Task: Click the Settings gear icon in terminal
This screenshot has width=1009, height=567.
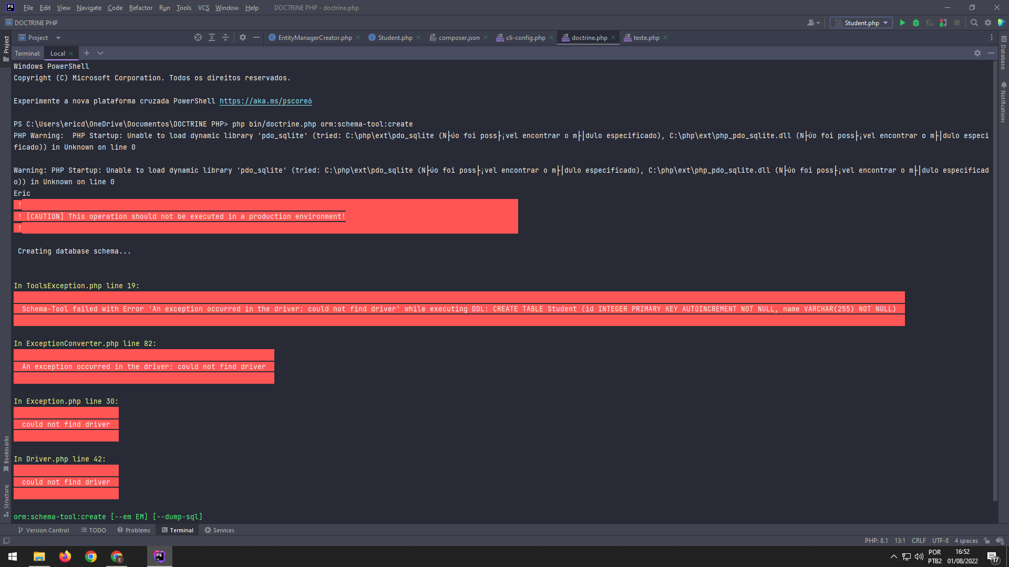Action: pyautogui.click(x=977, y=54)
